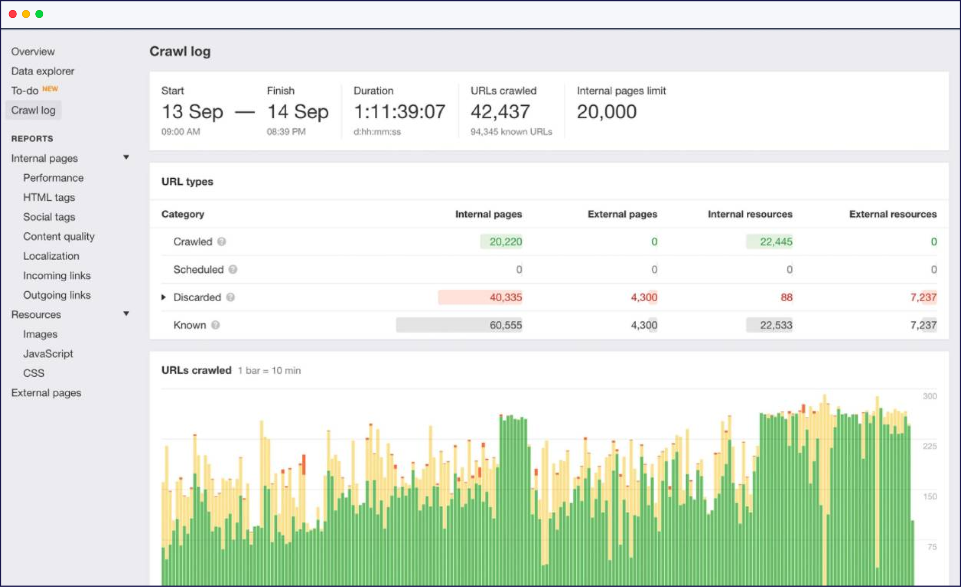Open the HTML tags report

(x=49, y=198)
